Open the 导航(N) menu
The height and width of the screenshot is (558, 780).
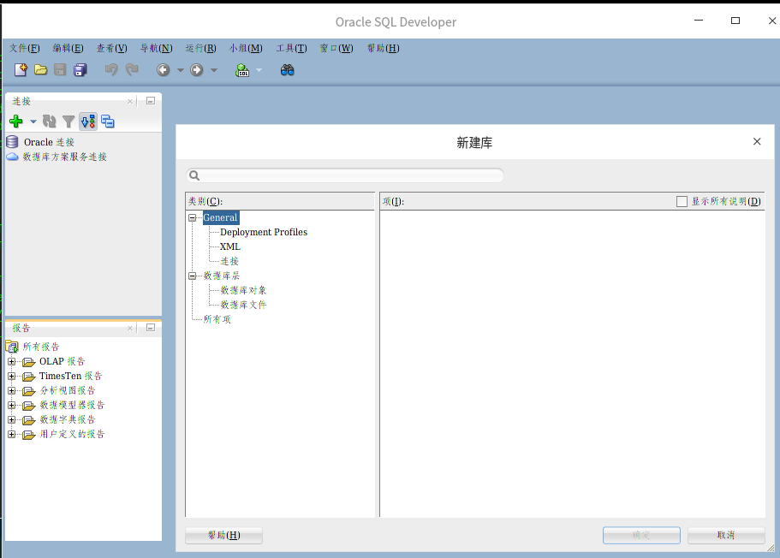[x=156, y=48]
